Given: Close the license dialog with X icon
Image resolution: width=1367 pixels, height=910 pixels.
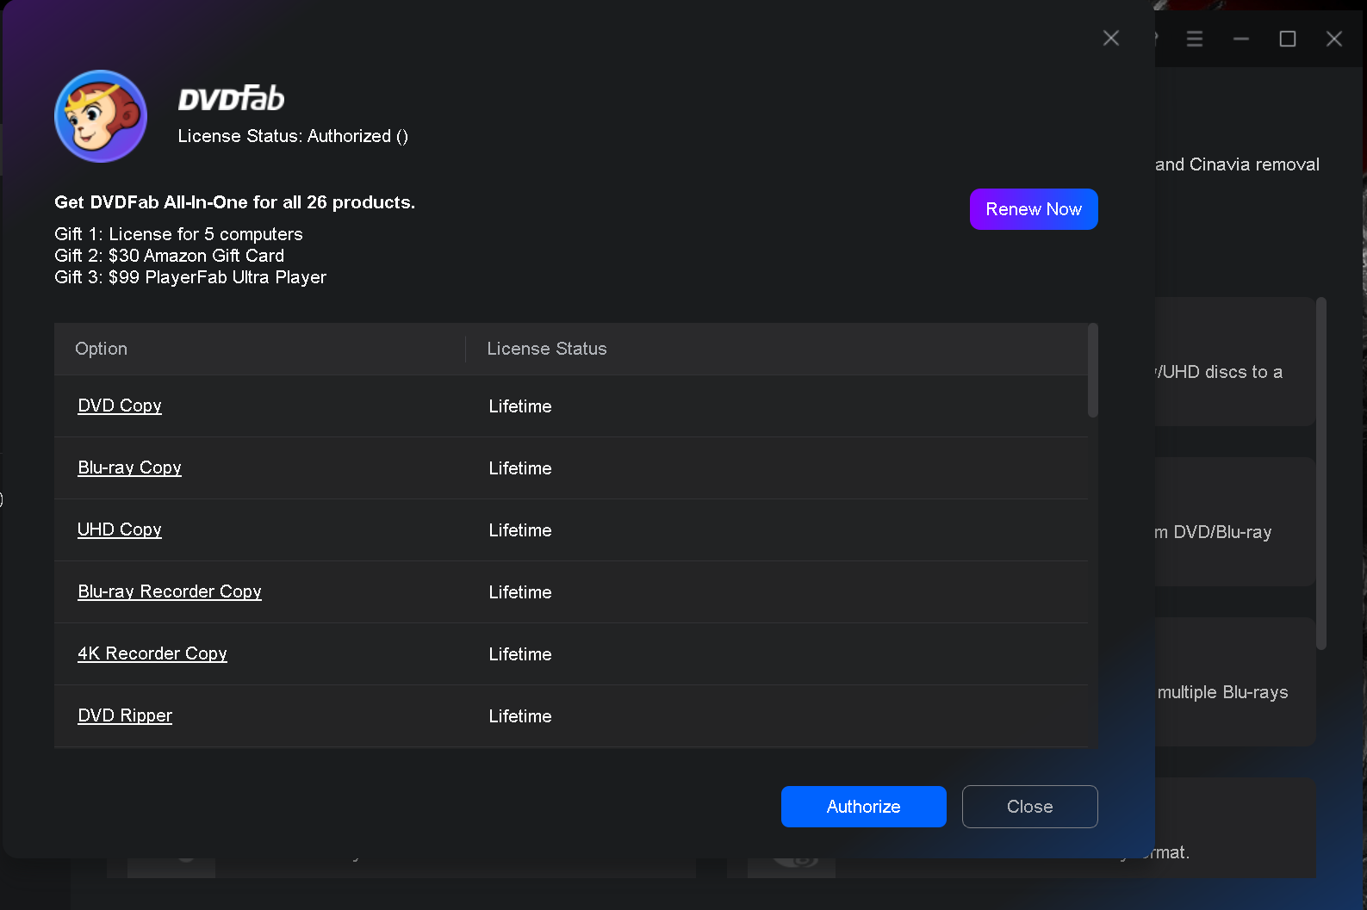Looking at the screenshot, I should 1111,38.
